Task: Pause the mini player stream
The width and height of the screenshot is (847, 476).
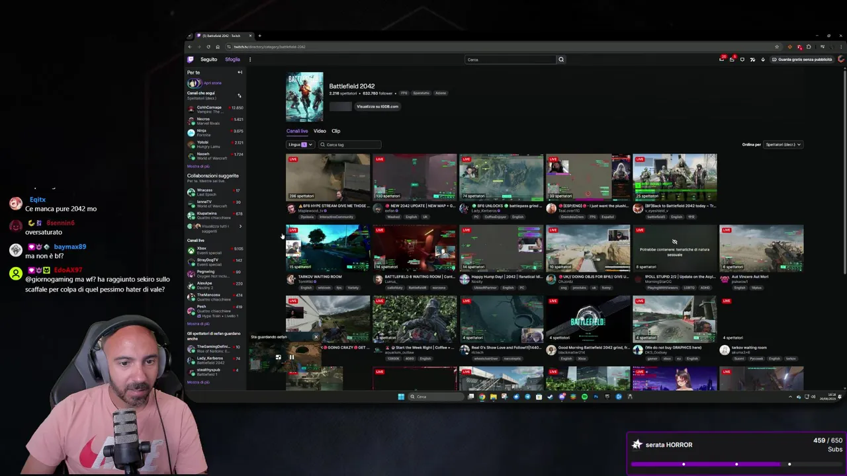Action: point(291,357)
